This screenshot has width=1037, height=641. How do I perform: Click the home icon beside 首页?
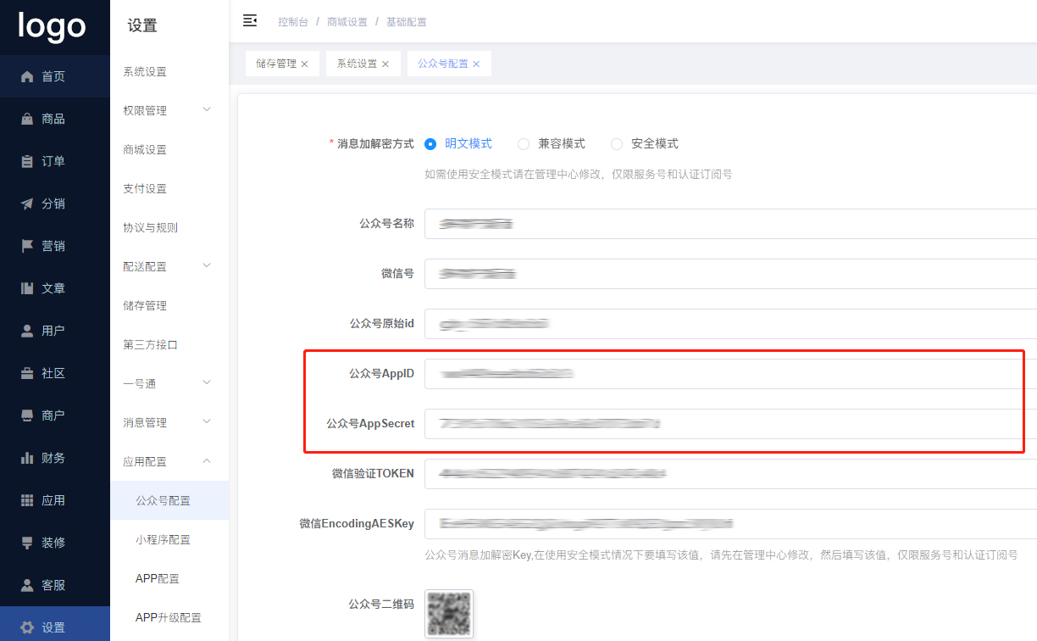point(27,76)
